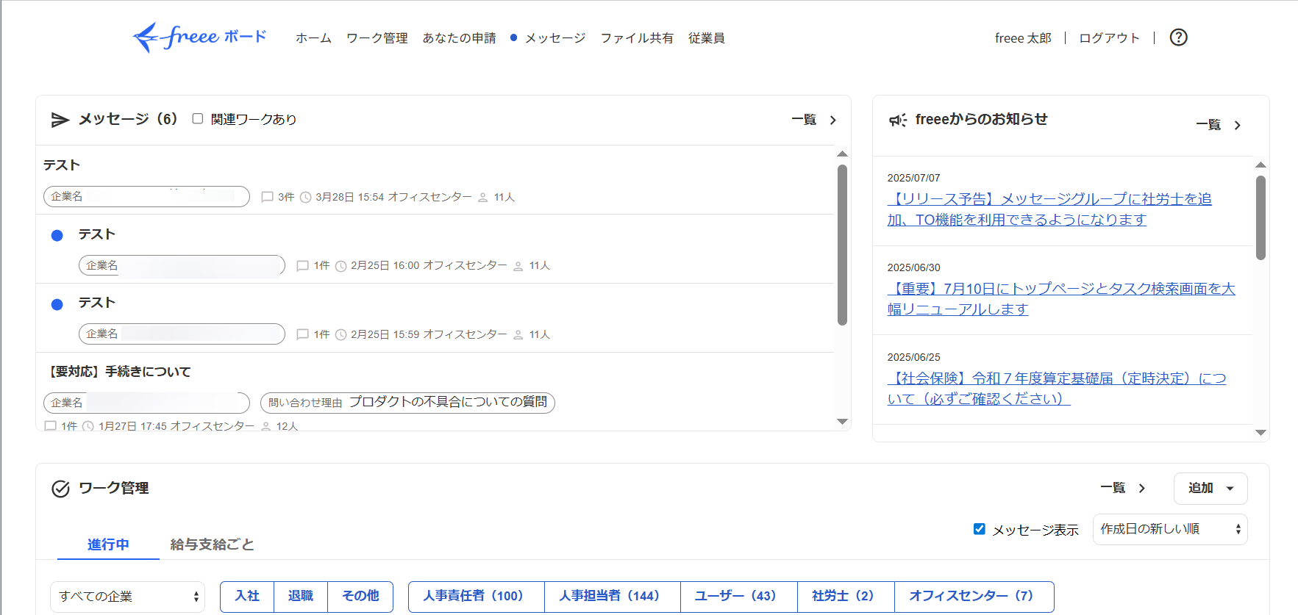Enable the 関連ワークあり checkbox
The height and width of the screenshot is (615, 1298).
click(x=197, y=118)
